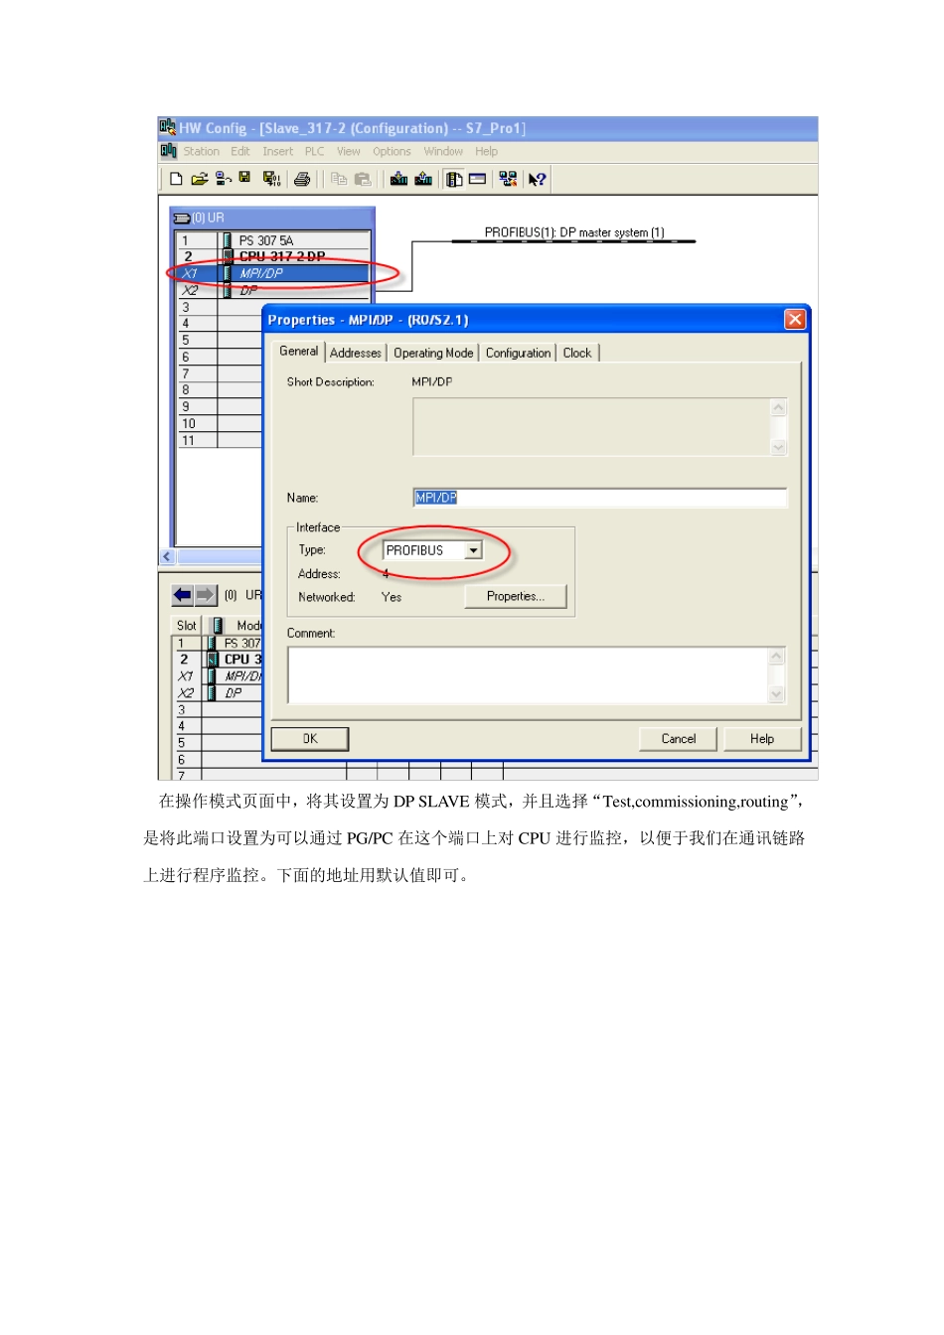Click the Open online station icon

(x=224, y=179)
